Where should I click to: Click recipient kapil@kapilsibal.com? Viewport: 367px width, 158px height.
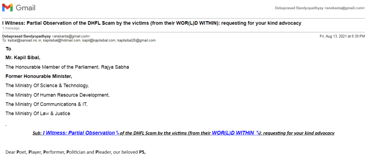coord(98,40)
